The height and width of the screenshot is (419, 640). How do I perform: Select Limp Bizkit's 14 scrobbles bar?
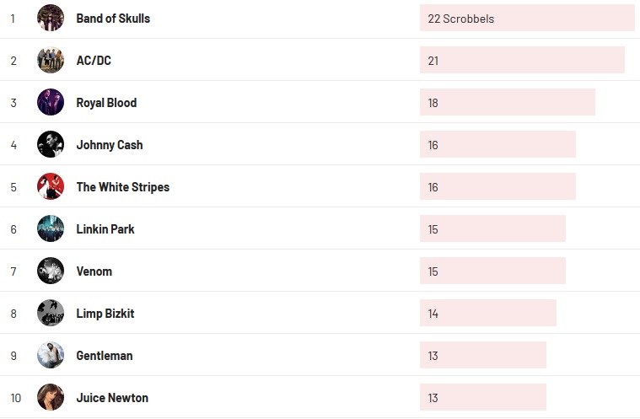pos(487,313)
